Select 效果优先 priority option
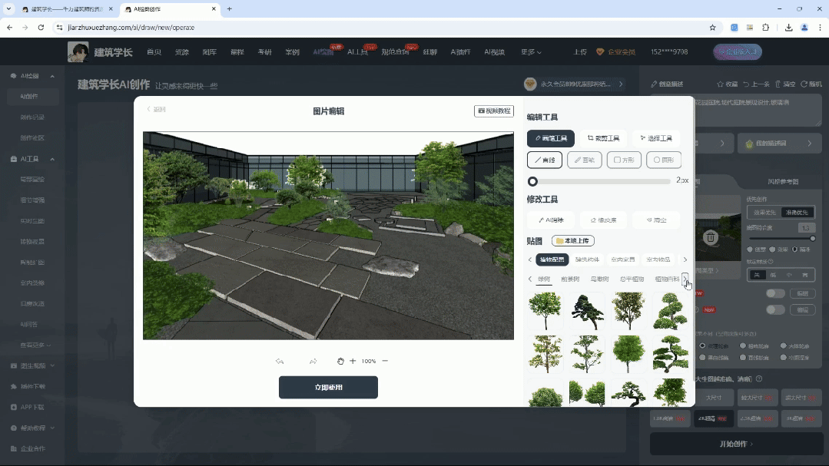This screenshot has height=466, width=829. (764, 213)
